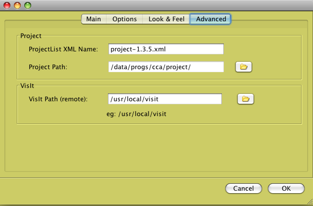This screenshot has height=206, width=313.
Task: Confirm settings with the OK button
Action: [286, 189]
